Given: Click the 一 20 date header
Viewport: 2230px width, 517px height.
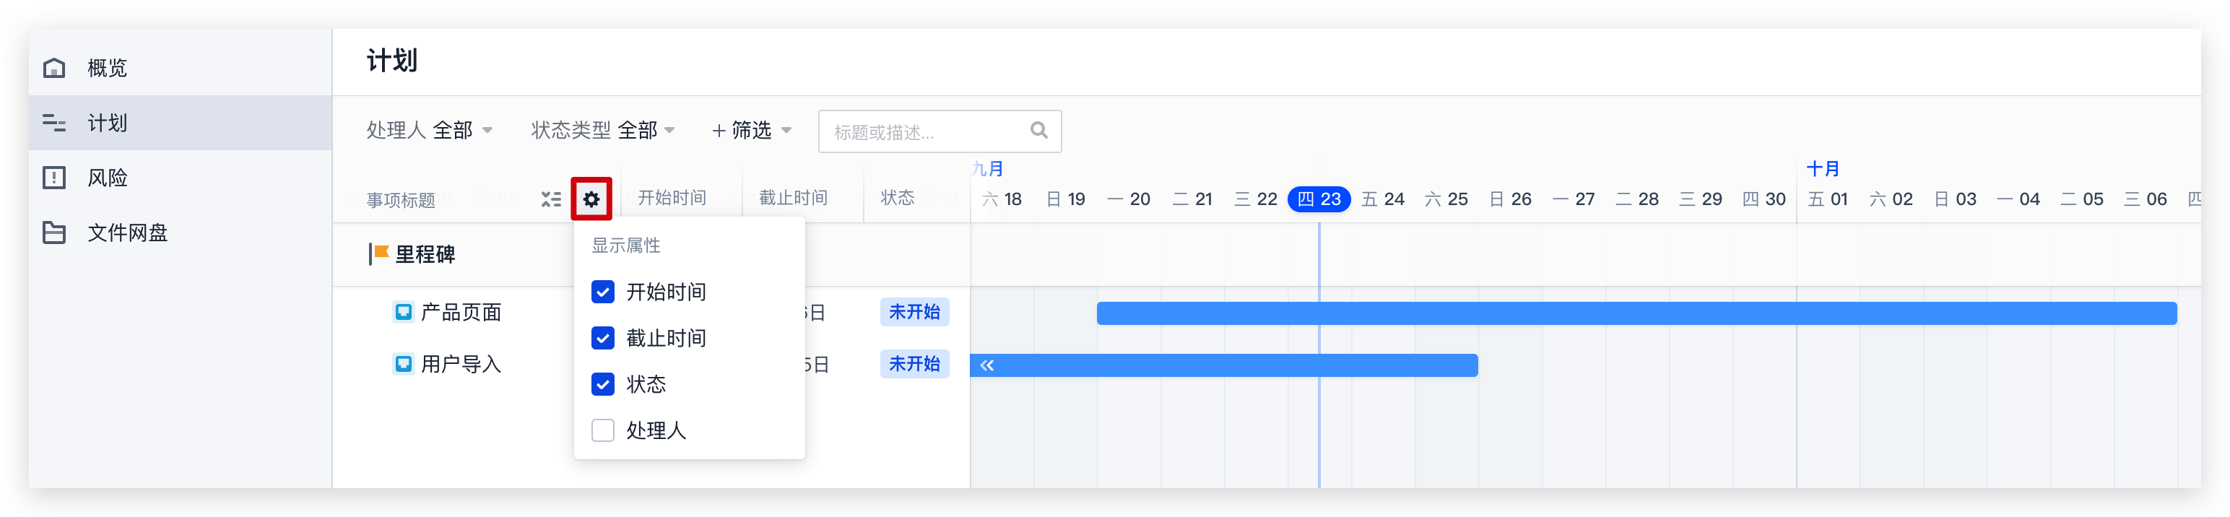Looking at the screenshot, I should tap(1129, 199).
